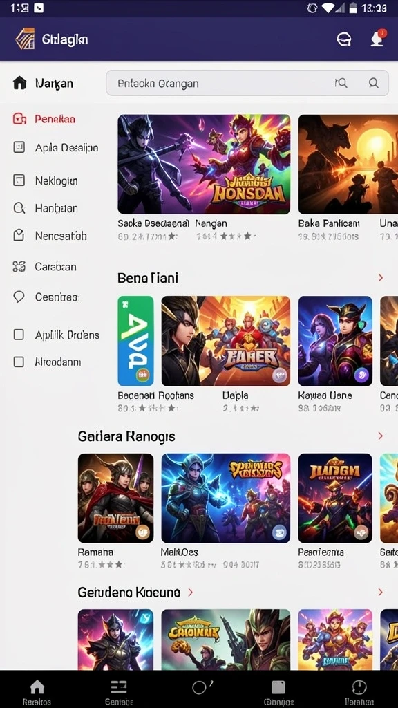Click the round badge on Uapla game card
Image resolution: width=398 pixels, height=708 pixels.
click(x=279, y=375)
